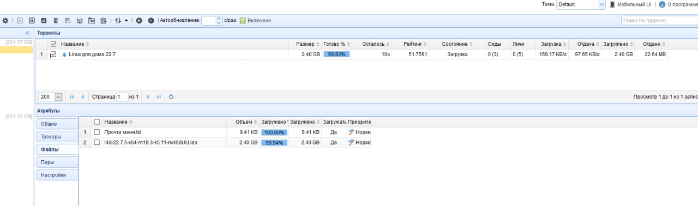Click the Поиск по торрентам search field
Screen dimensions: 698x206
[x=659, y=21]
